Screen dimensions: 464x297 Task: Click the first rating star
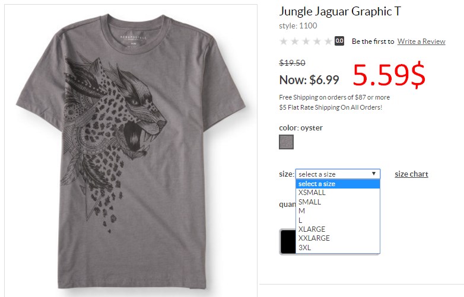tap(284, 41)
